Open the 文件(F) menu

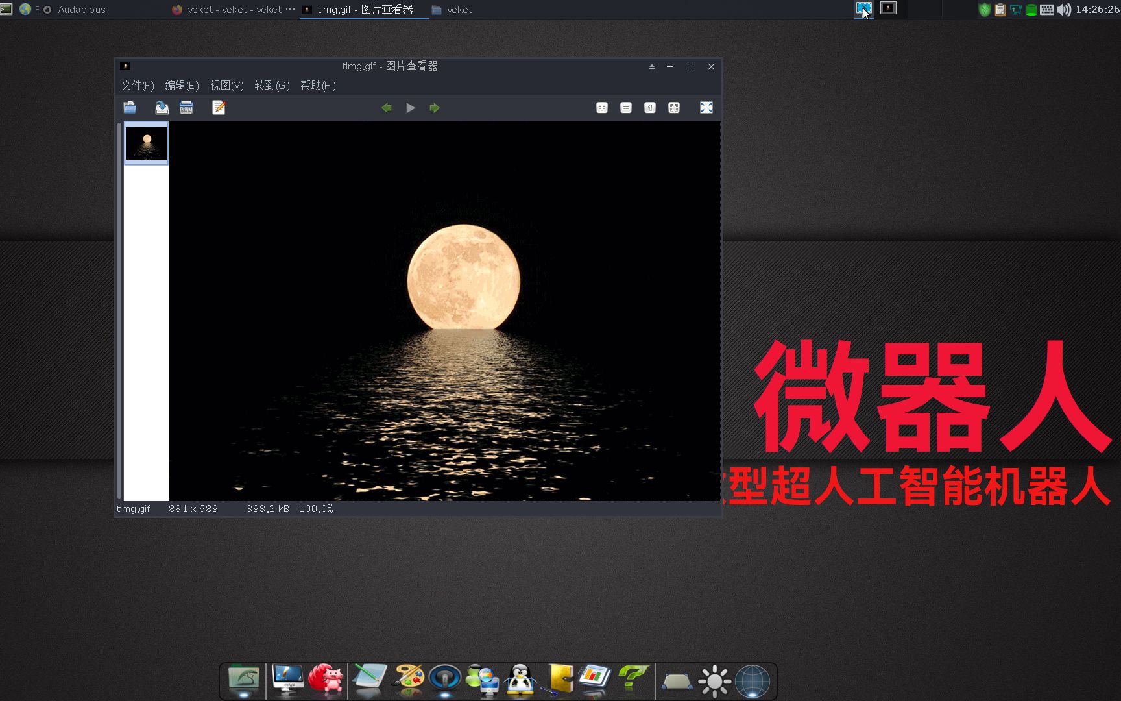(x=138, y=85)
